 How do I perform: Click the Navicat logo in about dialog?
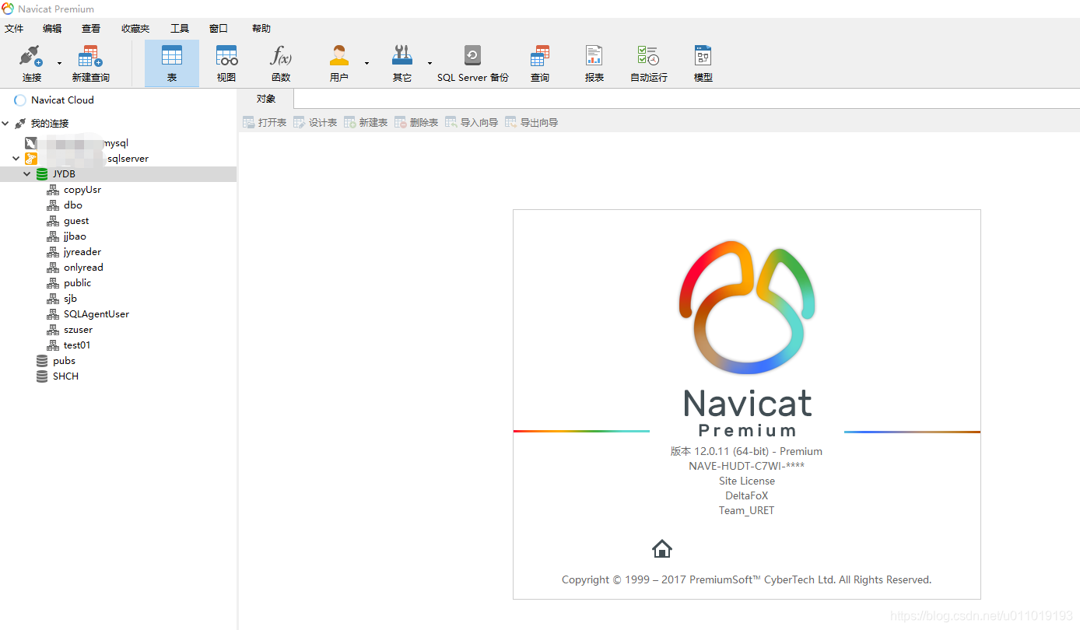tap(747, 308)
